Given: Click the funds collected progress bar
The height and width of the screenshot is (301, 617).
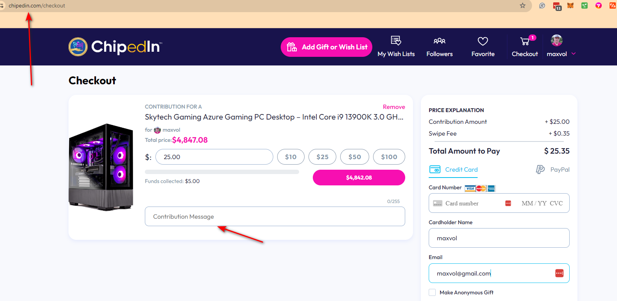Looking at the screenshot, I should click(x=222, y=172).
